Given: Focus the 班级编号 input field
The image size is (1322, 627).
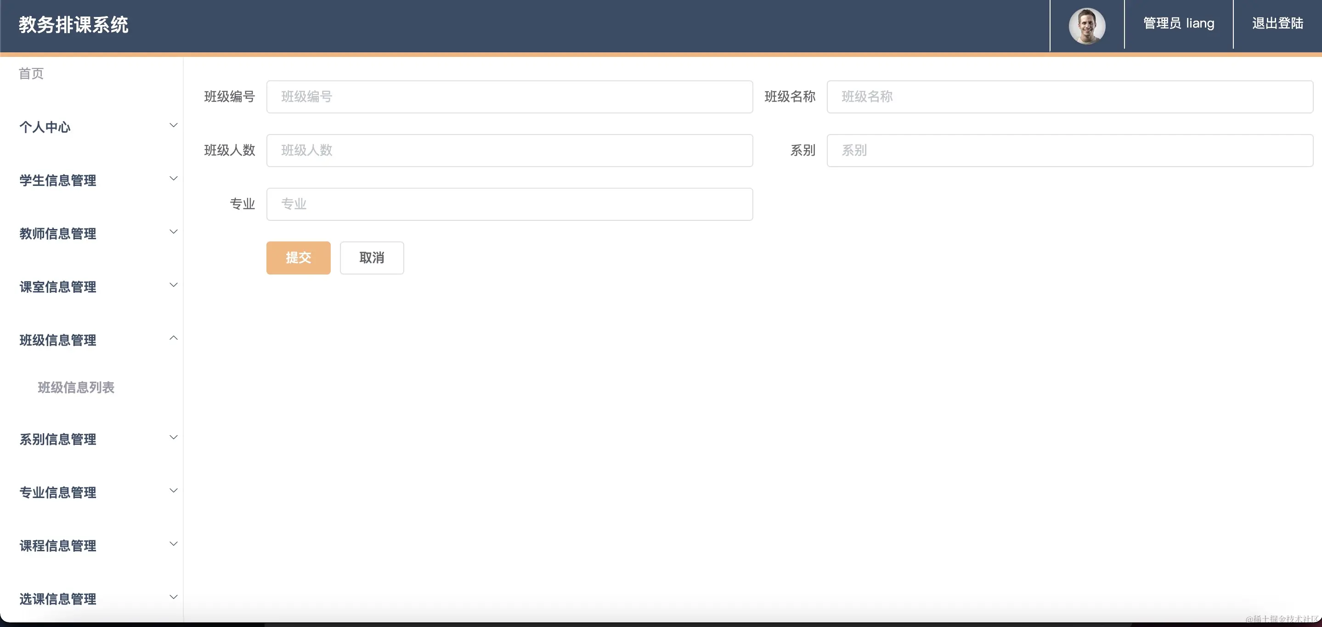Looking at the screenshot, I should click(x=509, y=97).
